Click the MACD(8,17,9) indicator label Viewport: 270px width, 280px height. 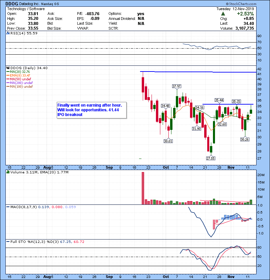pyautogui.click(x=23, y=207)
